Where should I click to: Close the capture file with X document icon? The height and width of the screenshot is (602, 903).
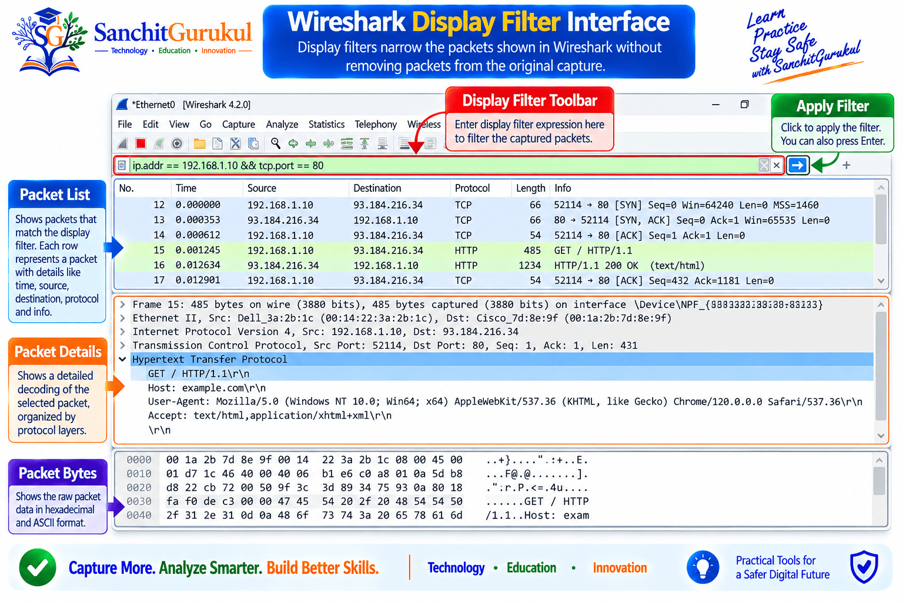click(x=235, y=143)
